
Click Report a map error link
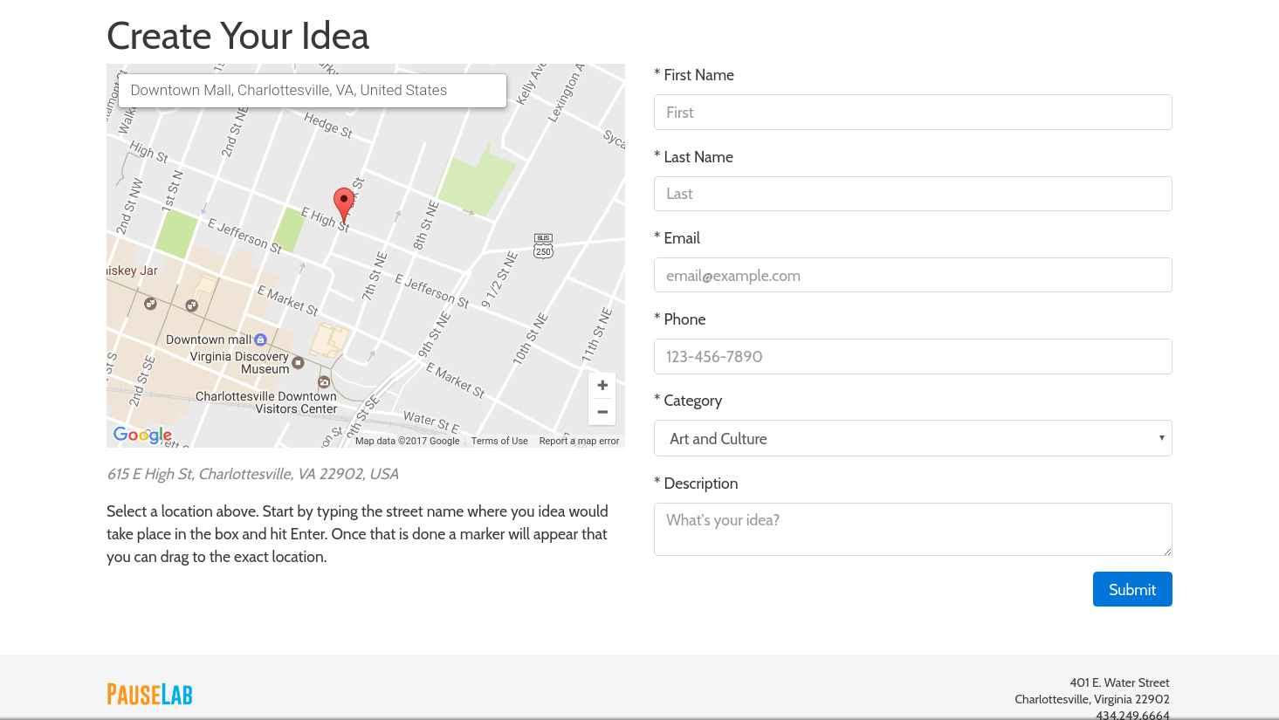click(579, 441)
